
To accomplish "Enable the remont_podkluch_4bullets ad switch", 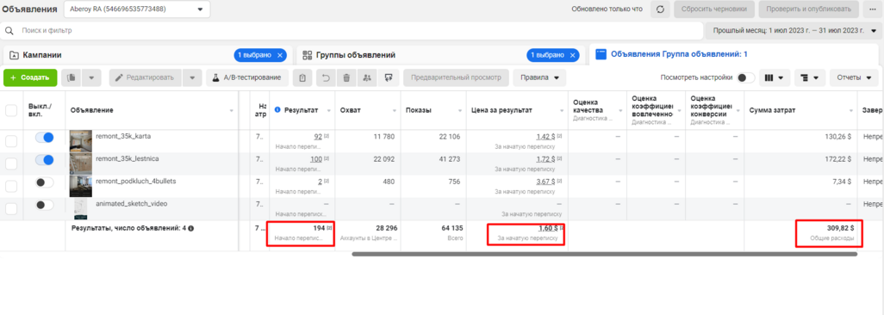I will coord(44,182).
